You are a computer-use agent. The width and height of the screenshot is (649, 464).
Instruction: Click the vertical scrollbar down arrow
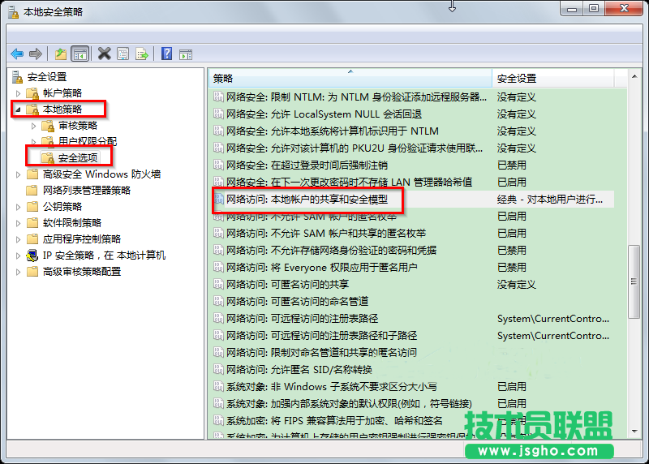(634, 432)
